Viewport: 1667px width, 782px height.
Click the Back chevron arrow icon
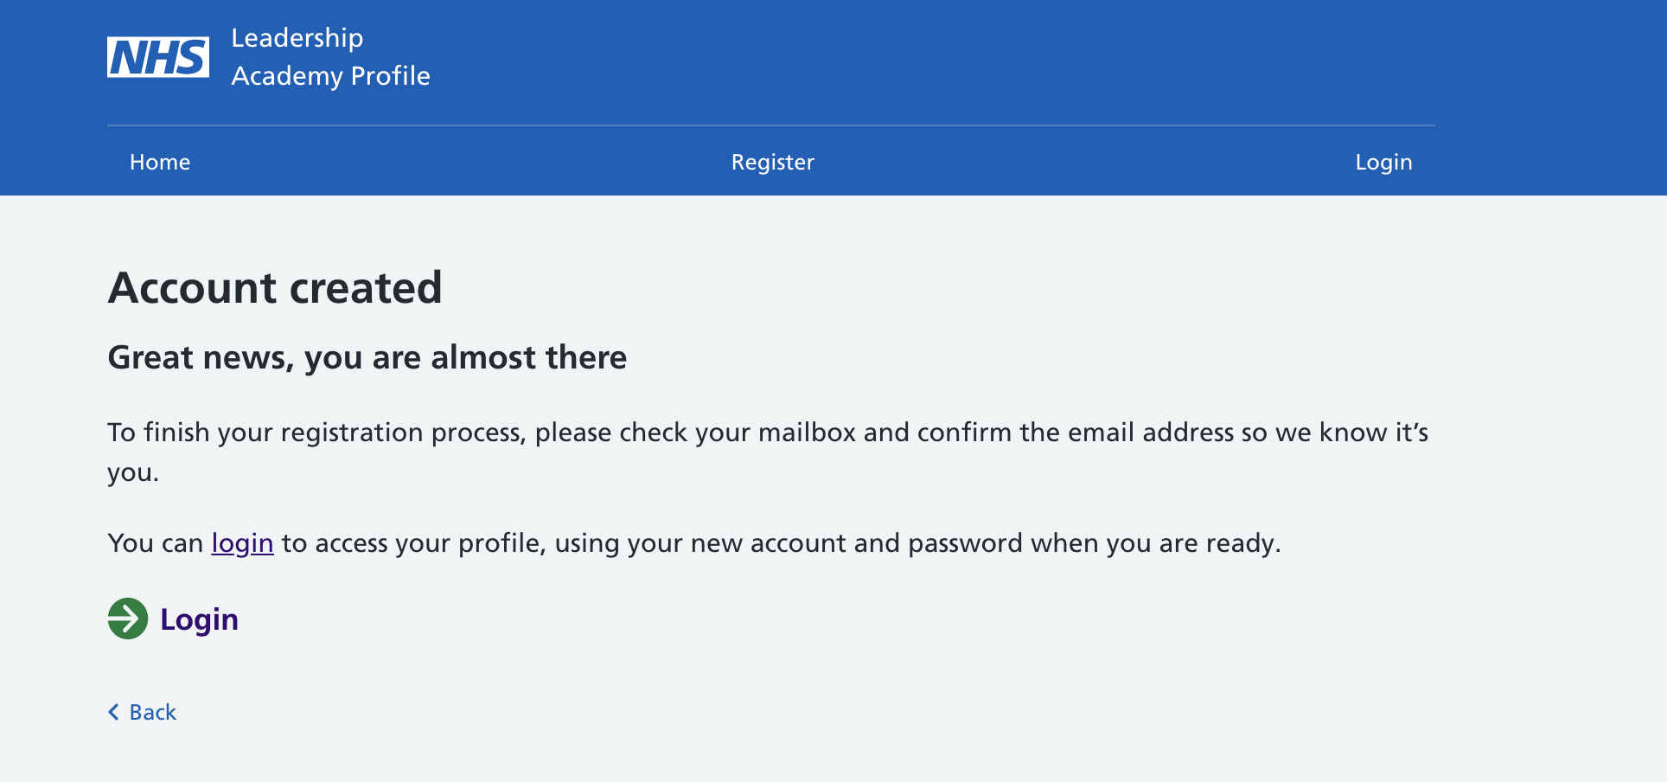[113, 712]
